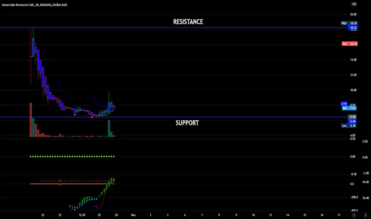This screenshot has width=371, height=219.
Task: Click the 12.00 price axis value
Action: [x=353, y=75]
